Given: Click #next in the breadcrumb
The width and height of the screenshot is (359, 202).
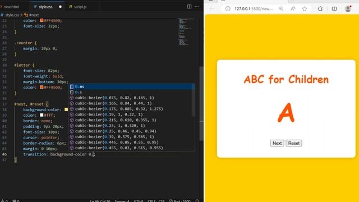Looking at the screenshot, I should (34, 15).
